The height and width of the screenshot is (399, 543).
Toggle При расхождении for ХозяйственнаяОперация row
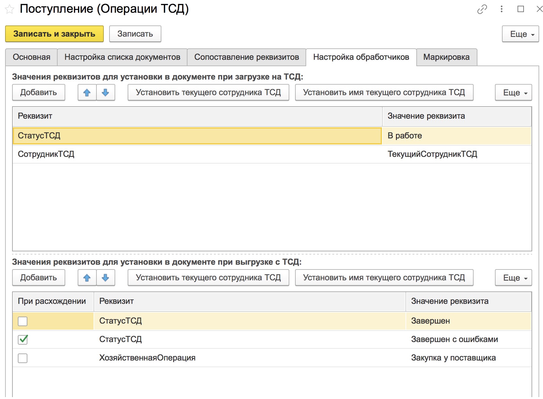[23, 358]
